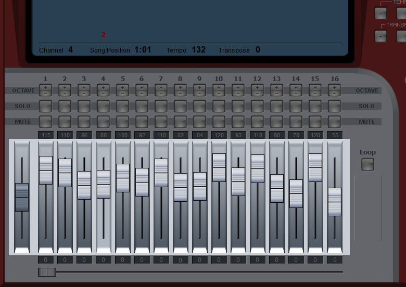
Task: Solo channel 10
Action: point(219,106)
